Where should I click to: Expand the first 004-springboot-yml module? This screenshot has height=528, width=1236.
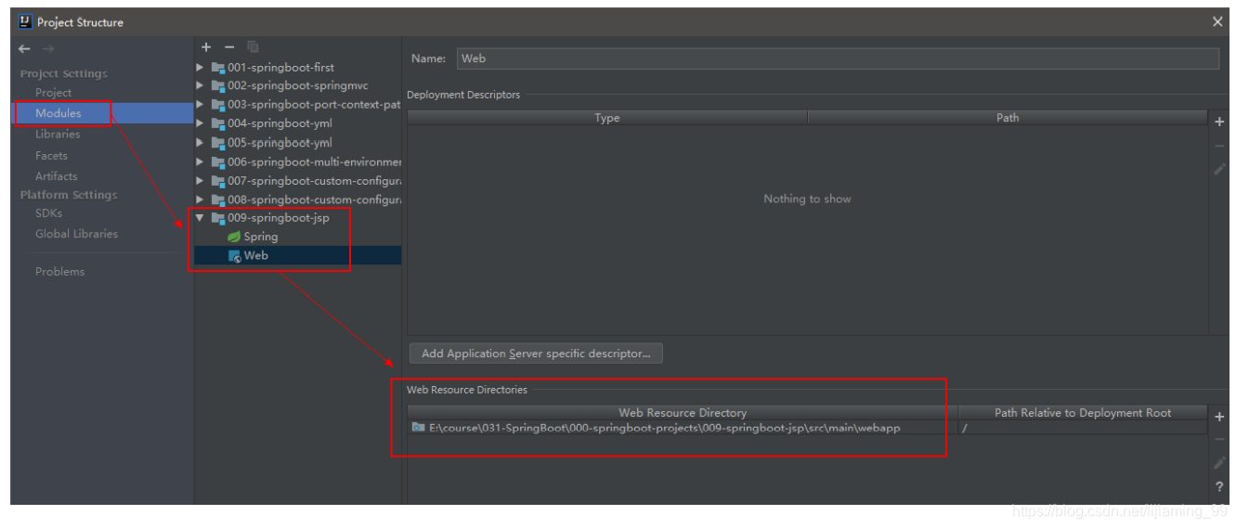[x=200, y=123]
